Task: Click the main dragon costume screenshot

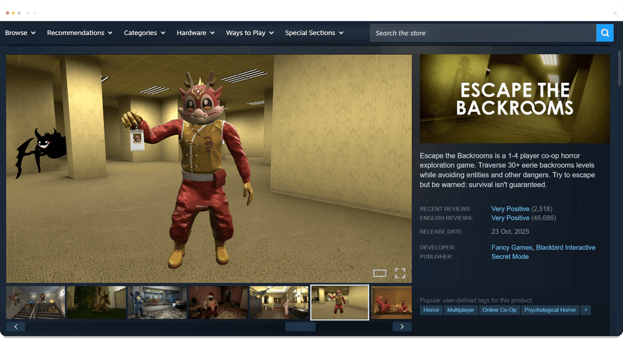Action: pos(209,169)
